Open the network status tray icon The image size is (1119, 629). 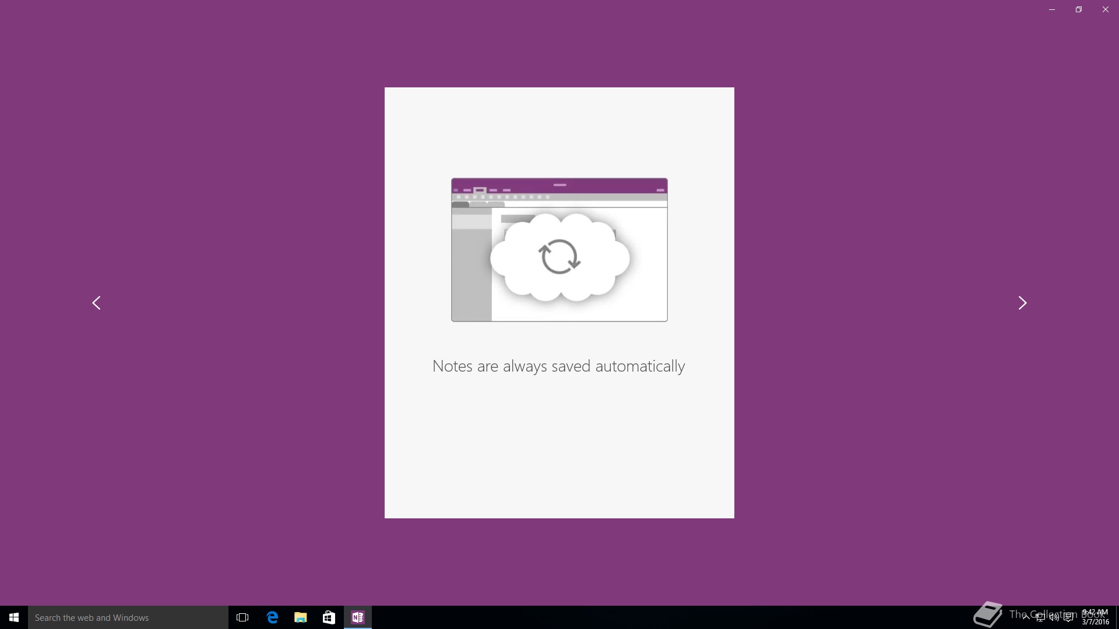(x=1040, y=617)
